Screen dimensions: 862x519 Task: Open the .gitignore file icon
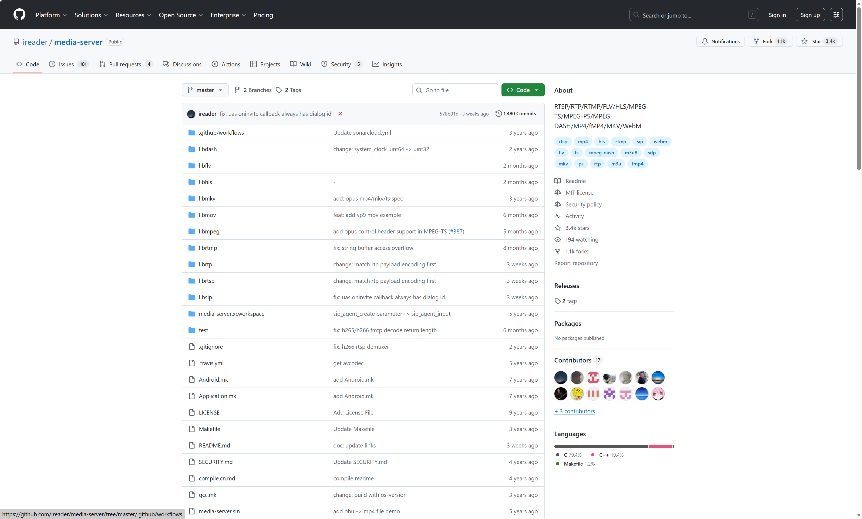[x=192, y=347]
